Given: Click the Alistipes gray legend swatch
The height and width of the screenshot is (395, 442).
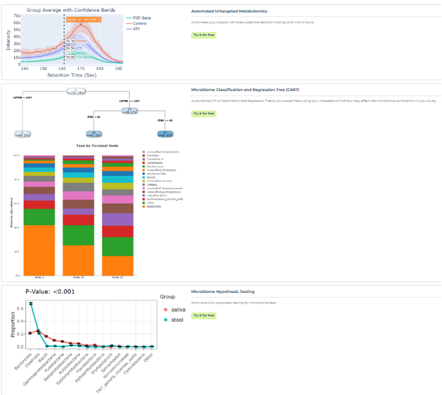Looking at the screenshot, I should point(144,185).
